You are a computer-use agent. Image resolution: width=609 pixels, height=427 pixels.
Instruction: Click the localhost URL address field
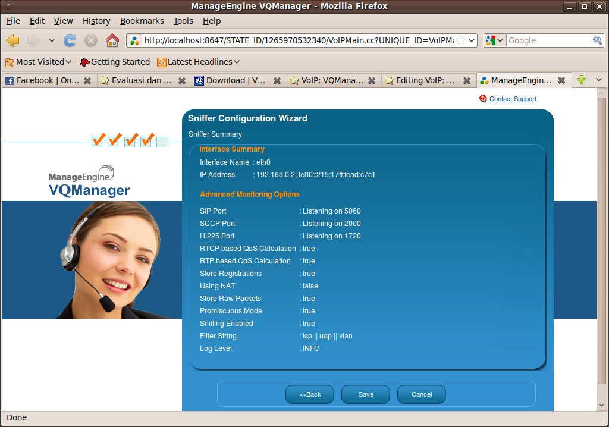(x=299, y=40)
